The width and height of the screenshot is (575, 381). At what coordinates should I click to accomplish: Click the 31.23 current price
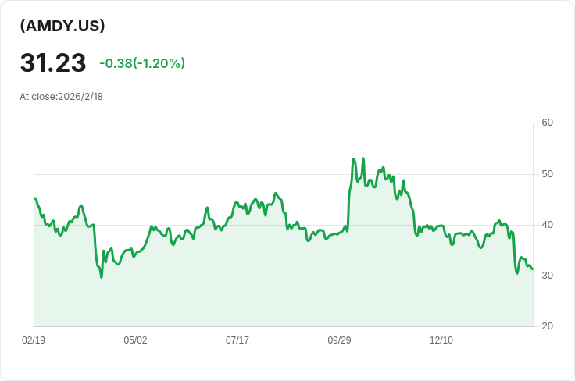pyautogui.click(x=53, y=63)
